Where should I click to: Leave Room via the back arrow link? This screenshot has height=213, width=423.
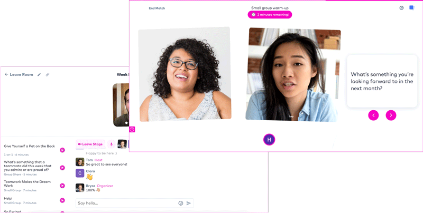pos(19,74)
